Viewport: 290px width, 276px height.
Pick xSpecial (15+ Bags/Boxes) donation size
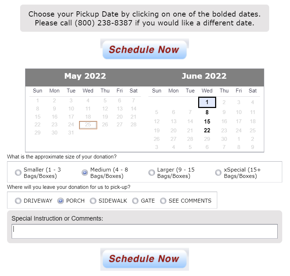tap(218, 172)
